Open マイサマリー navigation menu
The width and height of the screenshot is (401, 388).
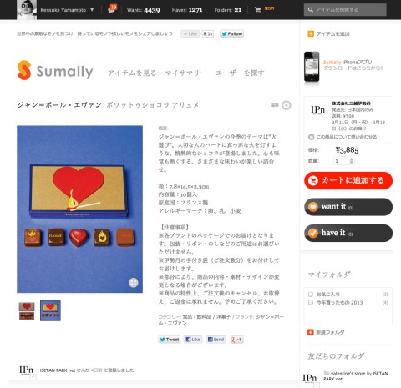click(x=185, y=73)
